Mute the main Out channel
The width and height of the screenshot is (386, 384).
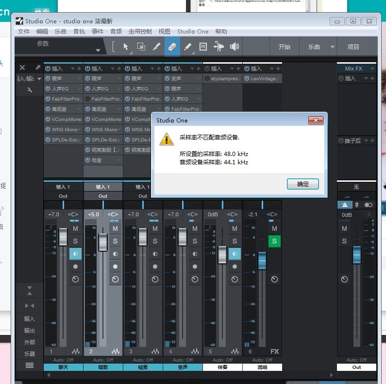(x=344, y=228)
